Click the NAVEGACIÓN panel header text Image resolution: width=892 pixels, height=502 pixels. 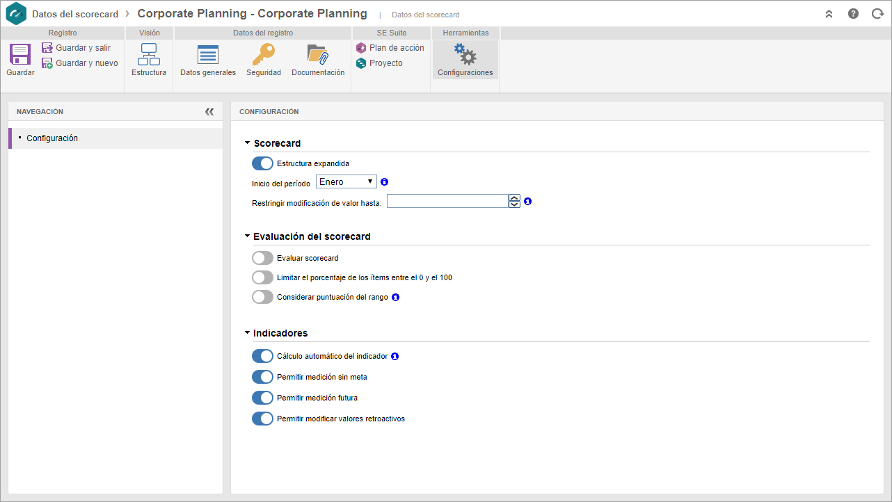(40, 111)
